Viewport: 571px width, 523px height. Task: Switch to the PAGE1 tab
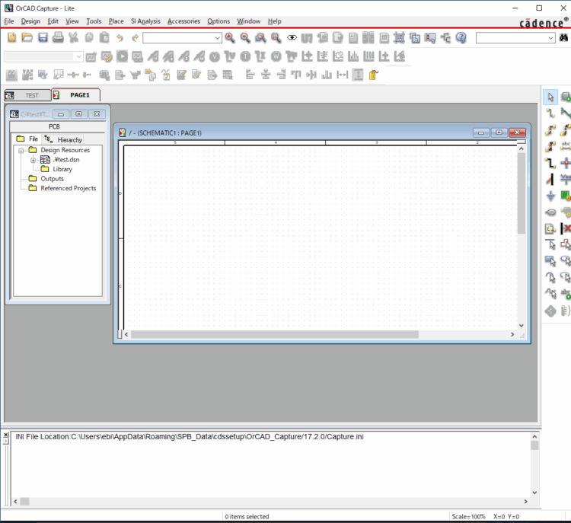75,95
